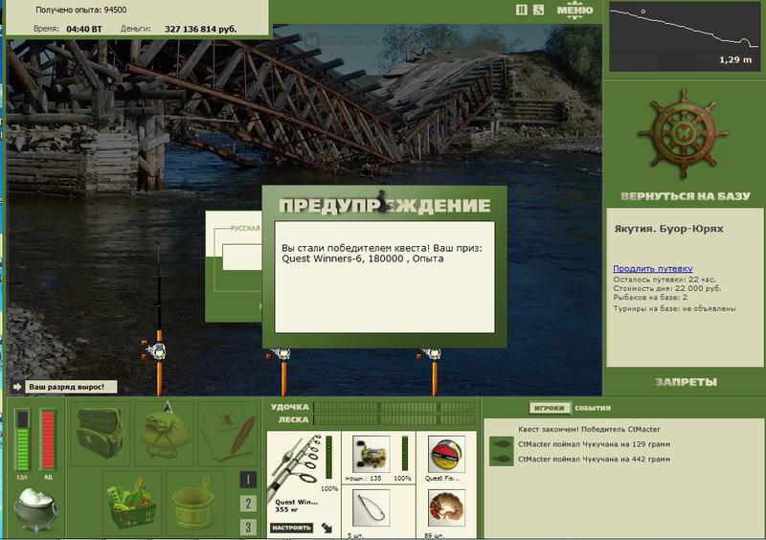This screenshot has width=766, height=540.
Task: Click 'CtMacter поймал Чукучана на 129 грамм'
Action: [x=594, y=444]
